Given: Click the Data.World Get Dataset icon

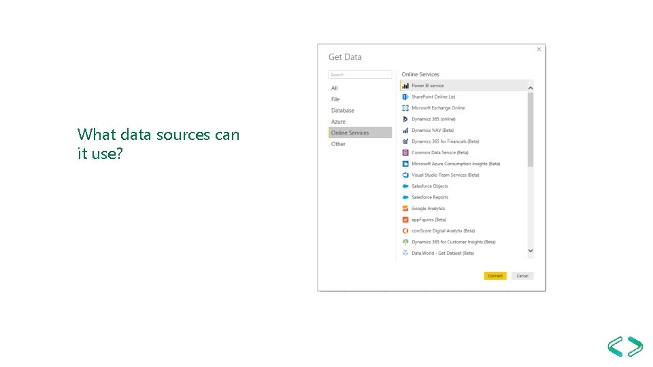Looking at the screenshot, I should 405,253.
